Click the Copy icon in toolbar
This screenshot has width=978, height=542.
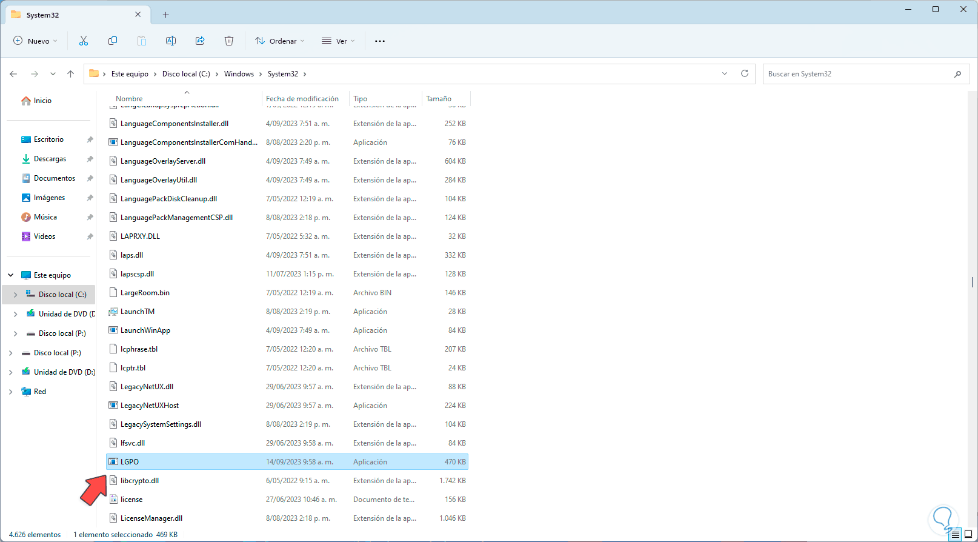point(113,41)
